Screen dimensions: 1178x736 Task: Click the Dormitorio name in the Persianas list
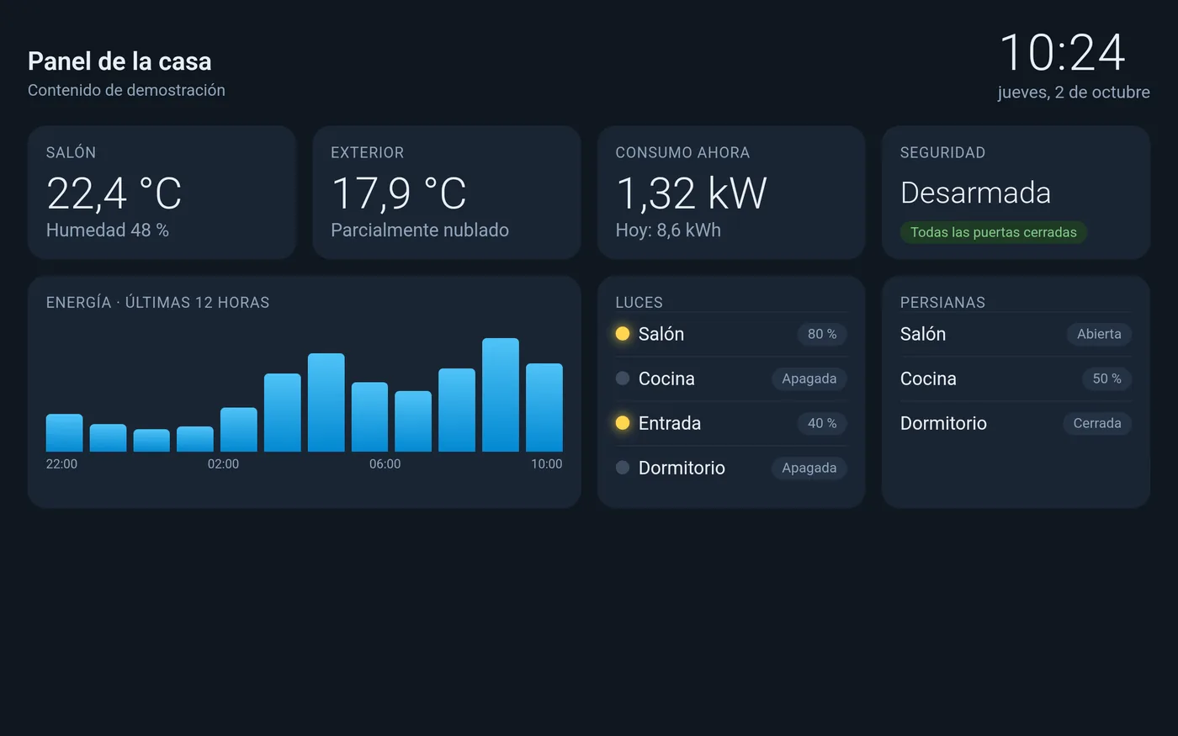[943, 423]
